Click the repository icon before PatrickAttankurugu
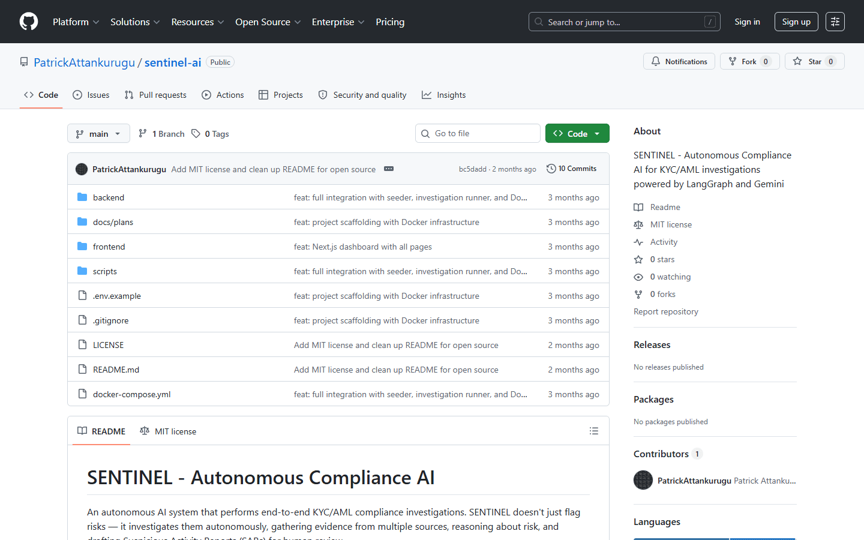This screenshot has height=540, width=864. tap(24, 62)
